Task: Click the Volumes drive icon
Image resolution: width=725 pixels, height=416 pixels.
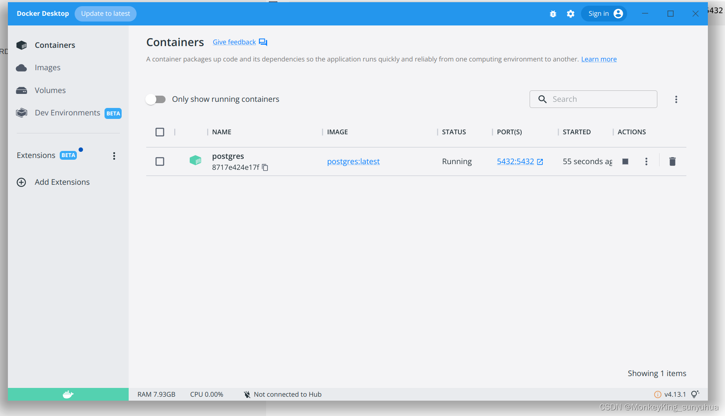Action: click(x=22, y=90)
